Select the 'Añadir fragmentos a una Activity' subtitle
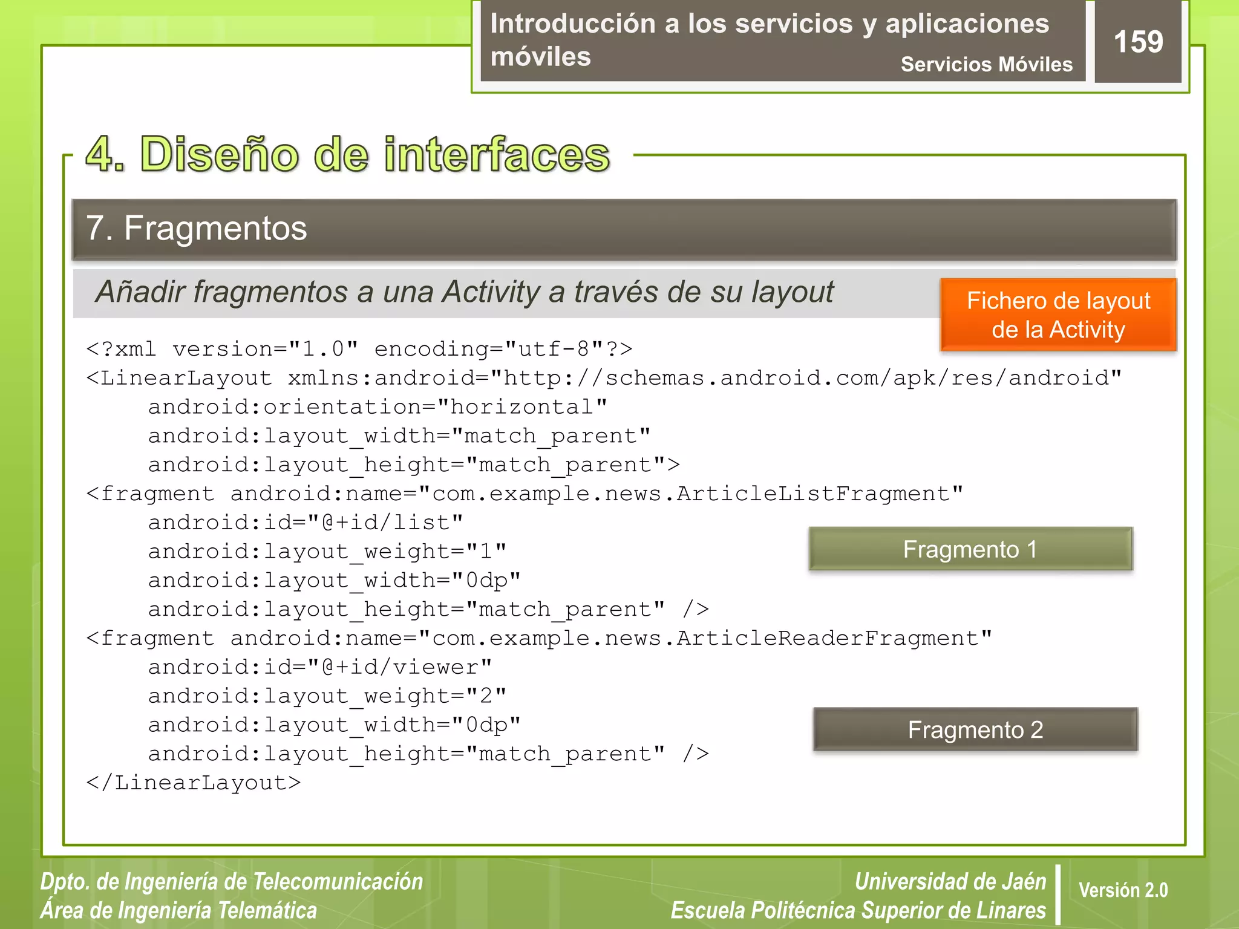Screen dimensions: 1239x929 (x=465, y=292)
